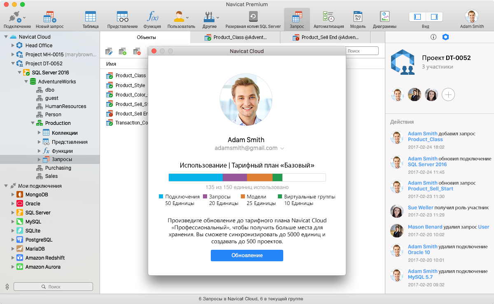This screenshot has height=304, width=494.
Task: Click the delete query icon in object toolbar
Action: [137, 51]
